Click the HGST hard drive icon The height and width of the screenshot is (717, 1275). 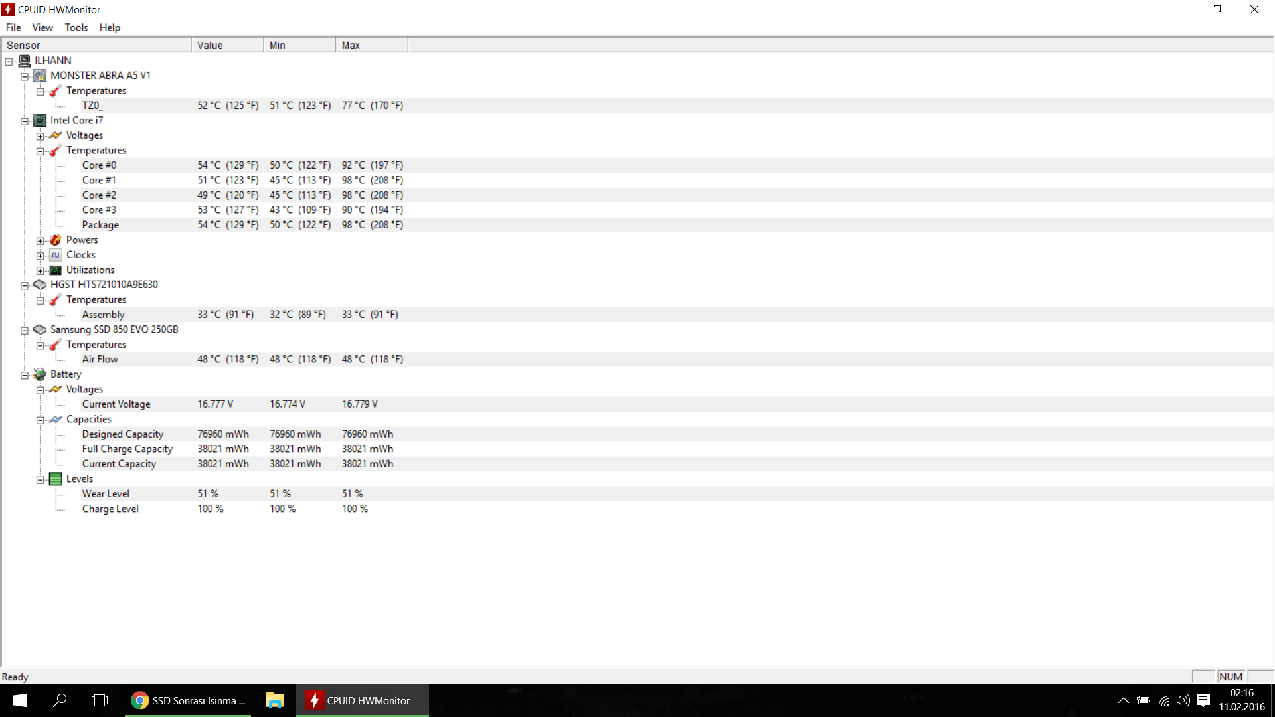click(40, 285)
